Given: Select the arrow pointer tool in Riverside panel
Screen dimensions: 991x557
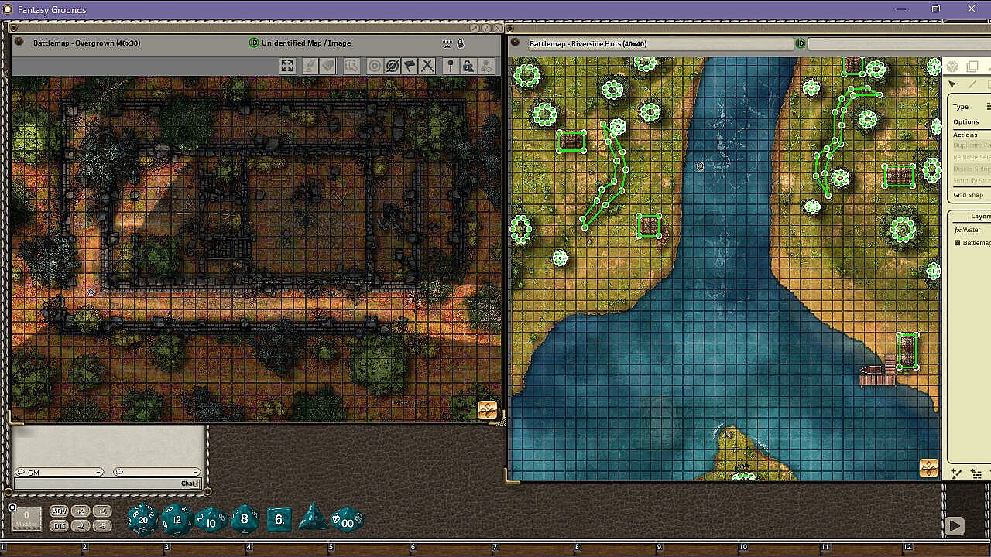Looking at the screenshot, I should (x=952, y=84).
